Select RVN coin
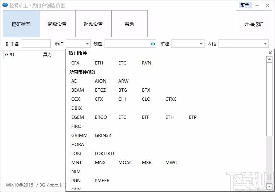 click(x=147, y=63)
